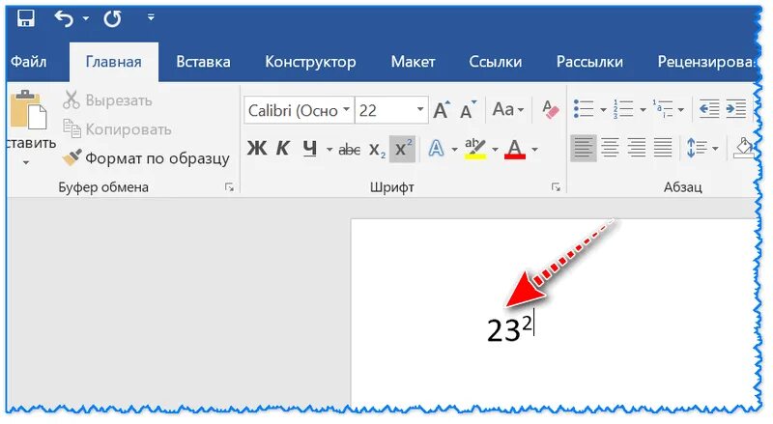Apply bulleted list

[584, 109]
